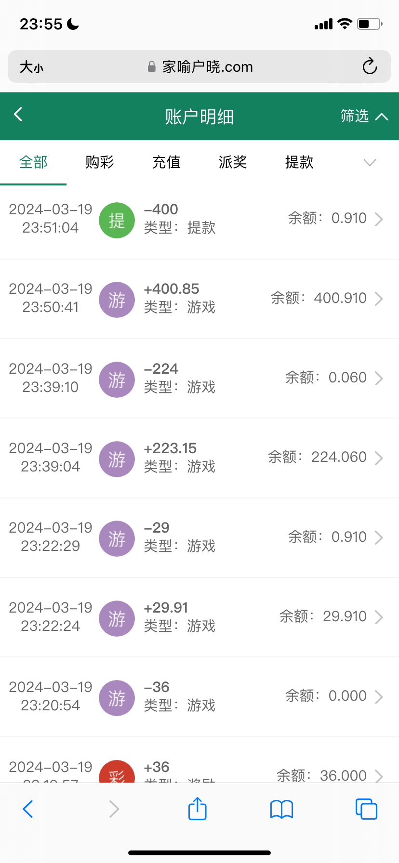Open the +223.15 game transaction row
This screenshot has width=399, height=863.
click(x=199, y=458)
